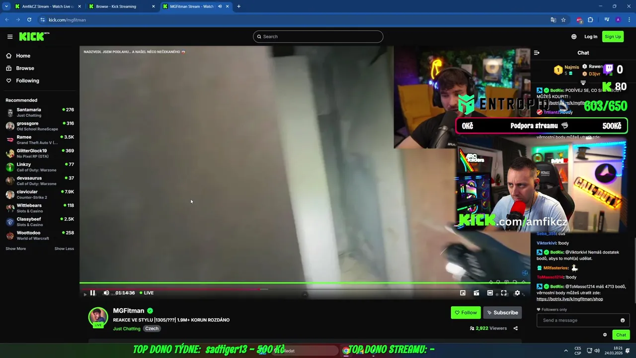Open browser tab search dropdown

click(6, 6)
